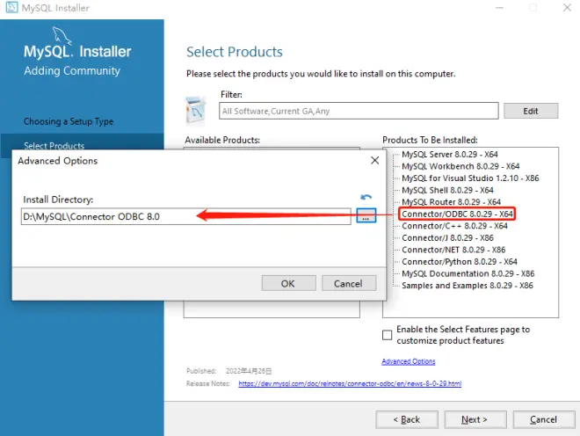Select Samples and Examples 8.0.29 - X86
580x436 pixels.
pyautogui.click(x=468, y=286)
